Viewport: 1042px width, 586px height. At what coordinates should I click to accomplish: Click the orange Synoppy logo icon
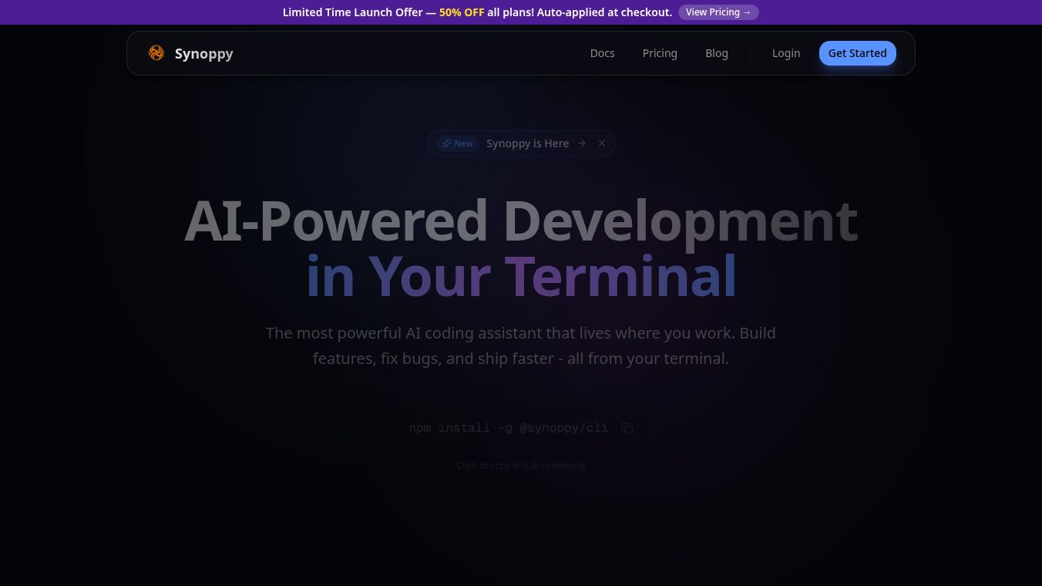(x=156, y=53)
